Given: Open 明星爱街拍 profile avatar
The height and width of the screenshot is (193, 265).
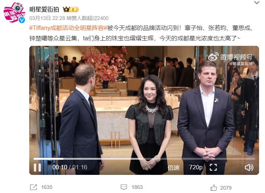Looking at the screenshot, I should point(14,12).
